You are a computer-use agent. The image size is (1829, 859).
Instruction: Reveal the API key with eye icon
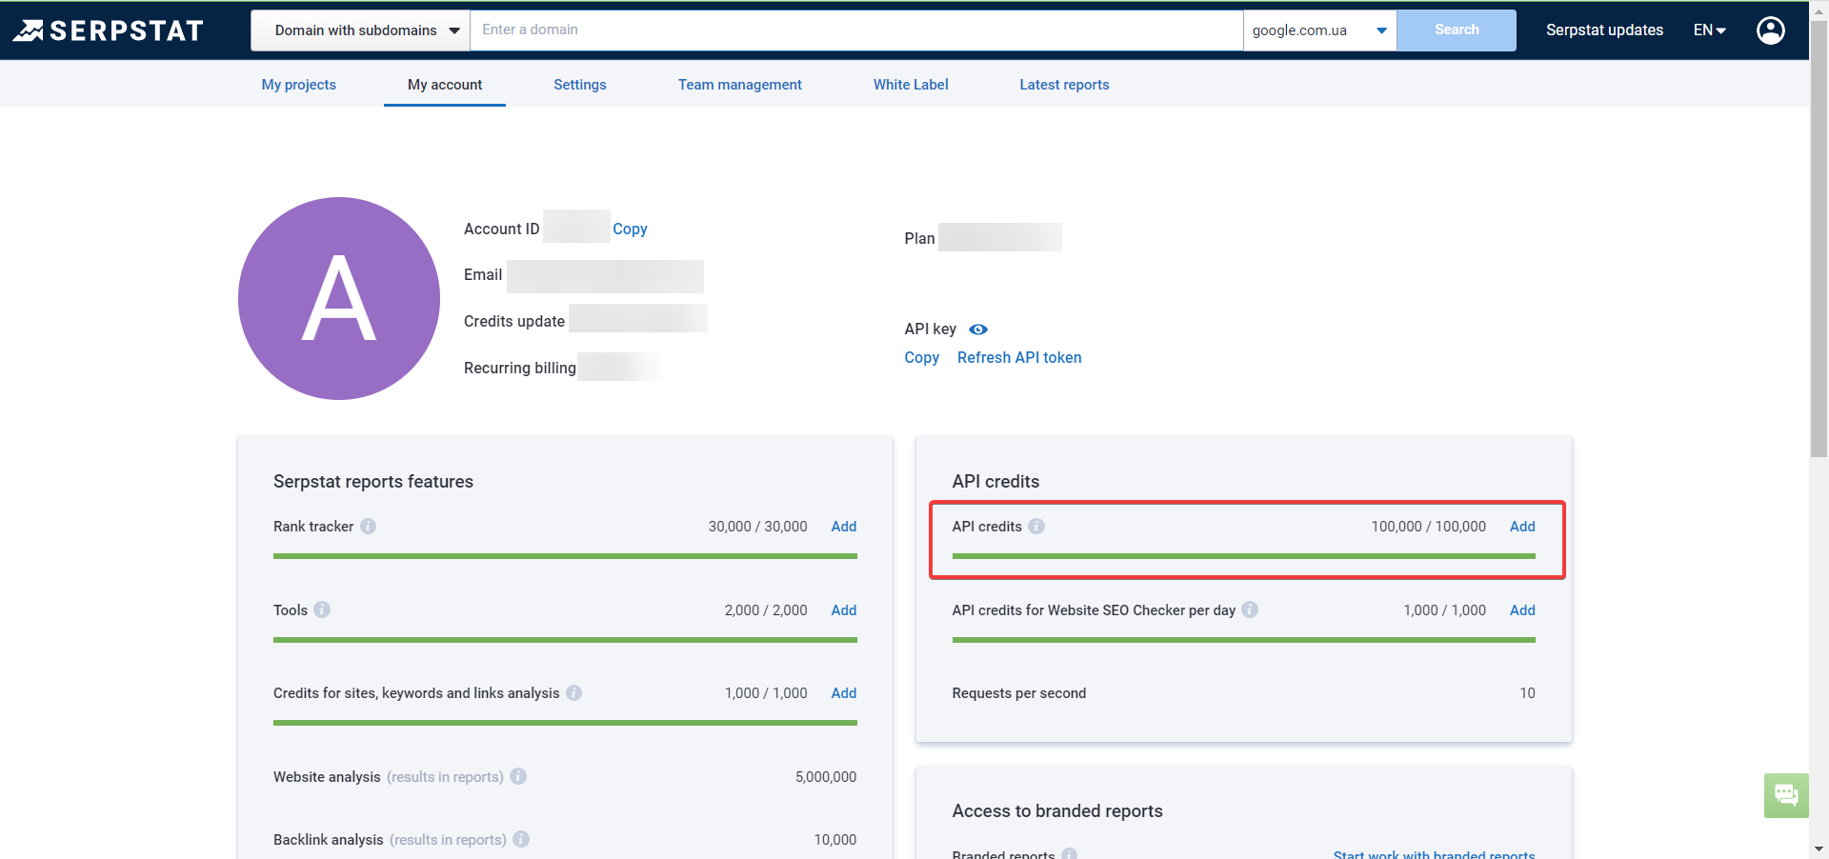tap(978, 330)
